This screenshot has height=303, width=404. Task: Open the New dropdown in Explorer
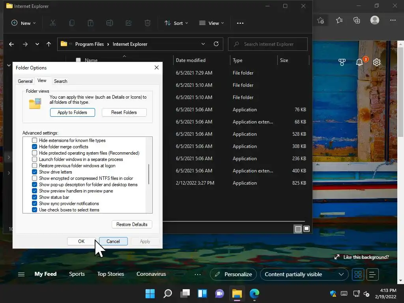23,23
